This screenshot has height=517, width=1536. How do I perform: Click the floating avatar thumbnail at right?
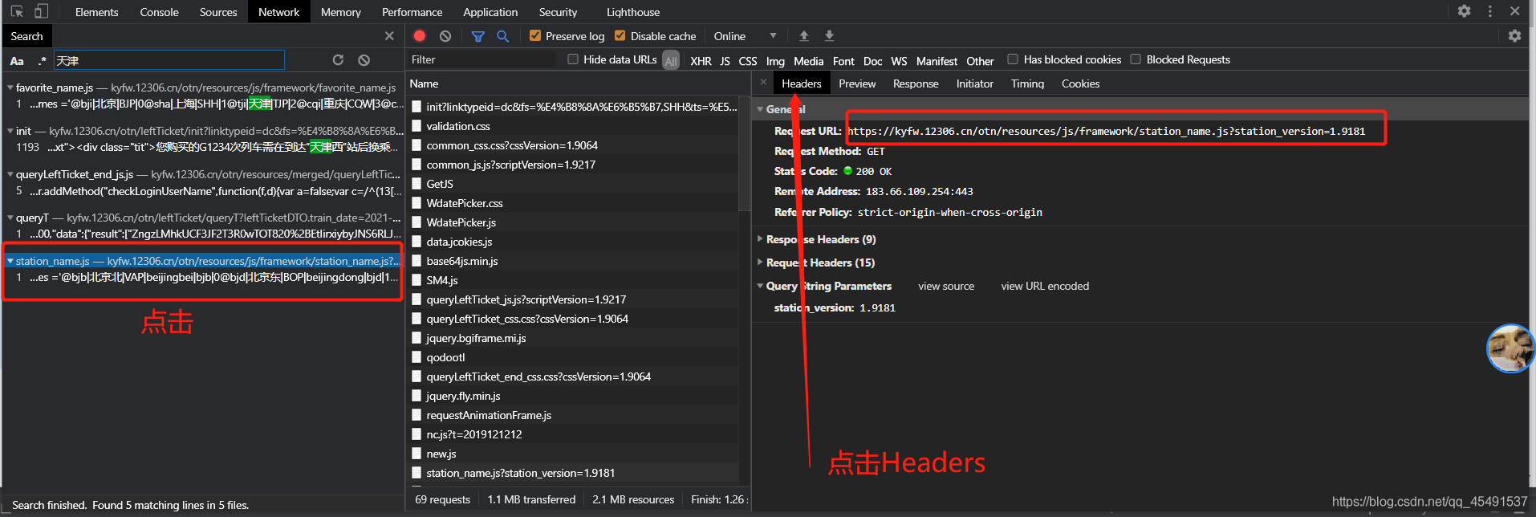point(1511,348)
